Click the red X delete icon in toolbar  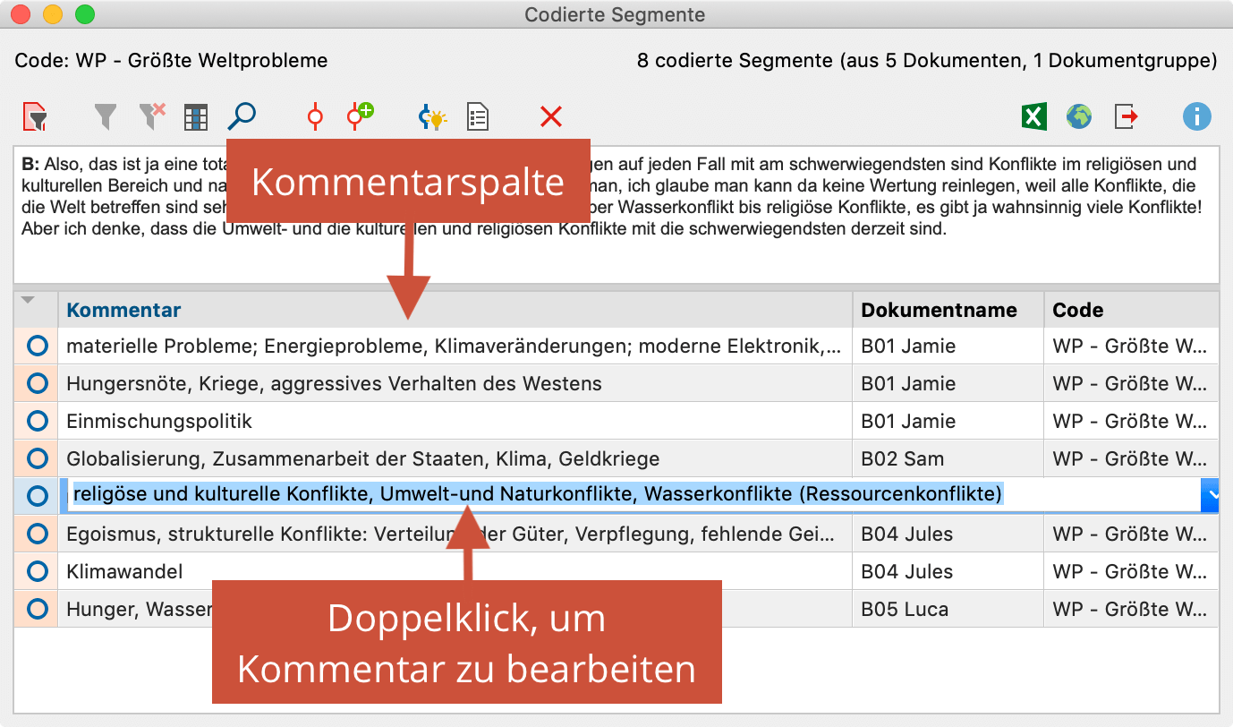tap(551, 116)
